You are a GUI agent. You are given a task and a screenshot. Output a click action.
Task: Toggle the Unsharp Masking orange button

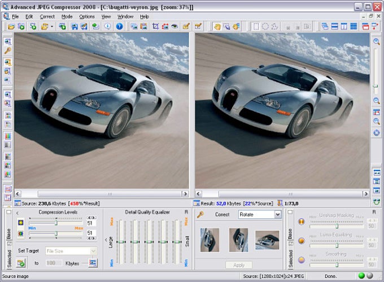click(301, 222)
